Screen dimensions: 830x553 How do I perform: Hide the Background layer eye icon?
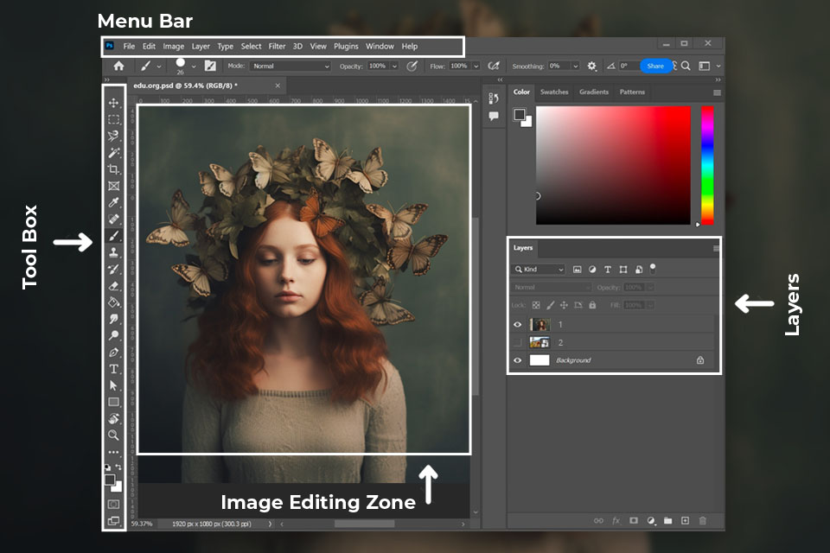[x=518, y=360]
